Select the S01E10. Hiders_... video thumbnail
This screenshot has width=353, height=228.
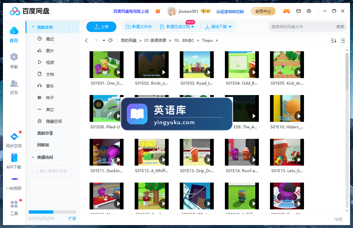(287, 108)
